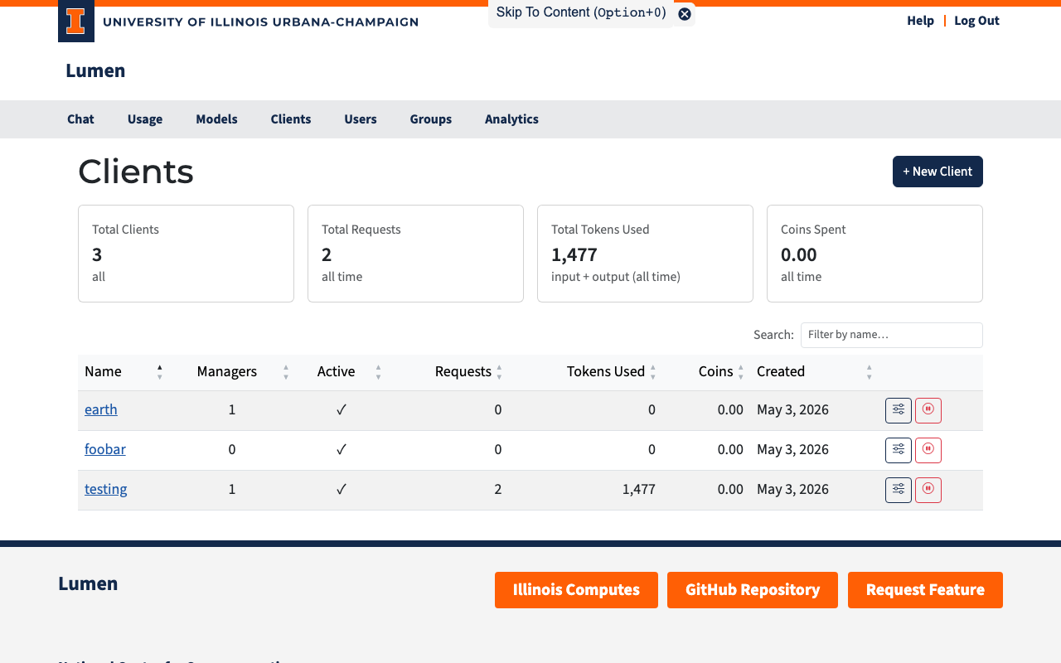This screenshot has width=1061, height=663.
Task: Create a new client with + New Client
Action: tap(937, 172)
